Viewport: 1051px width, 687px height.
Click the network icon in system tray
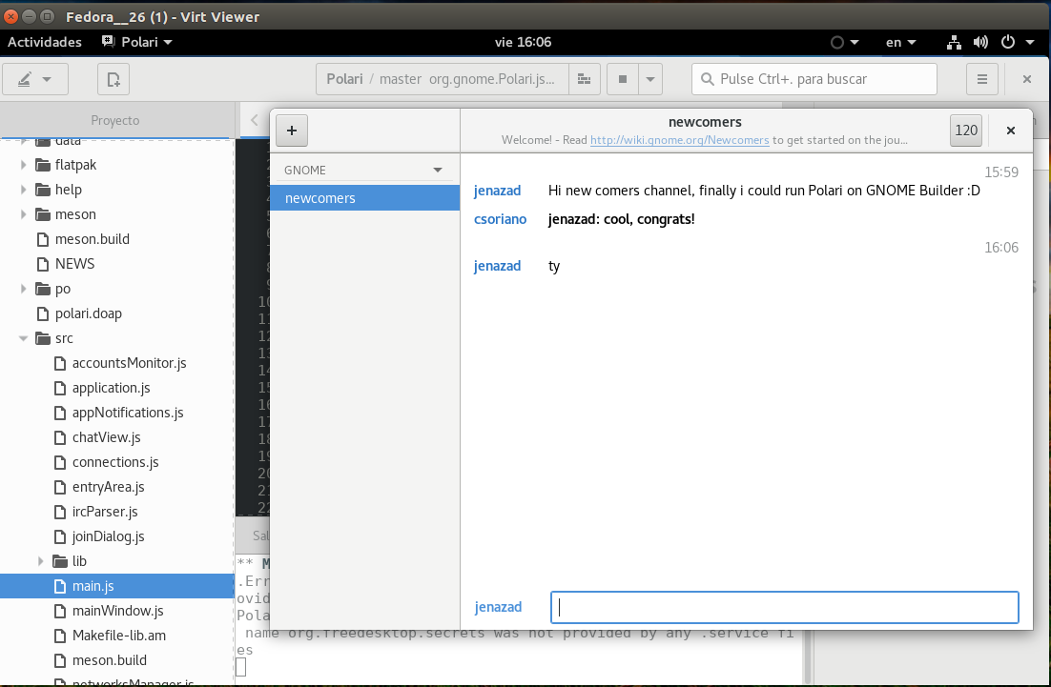(954, 42)
